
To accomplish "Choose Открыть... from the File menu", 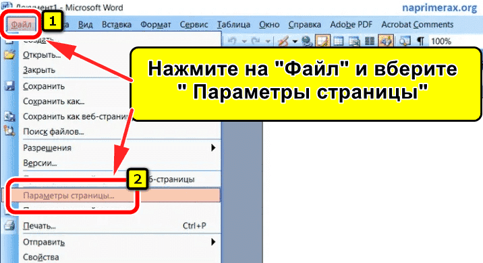I will point(42,55).
